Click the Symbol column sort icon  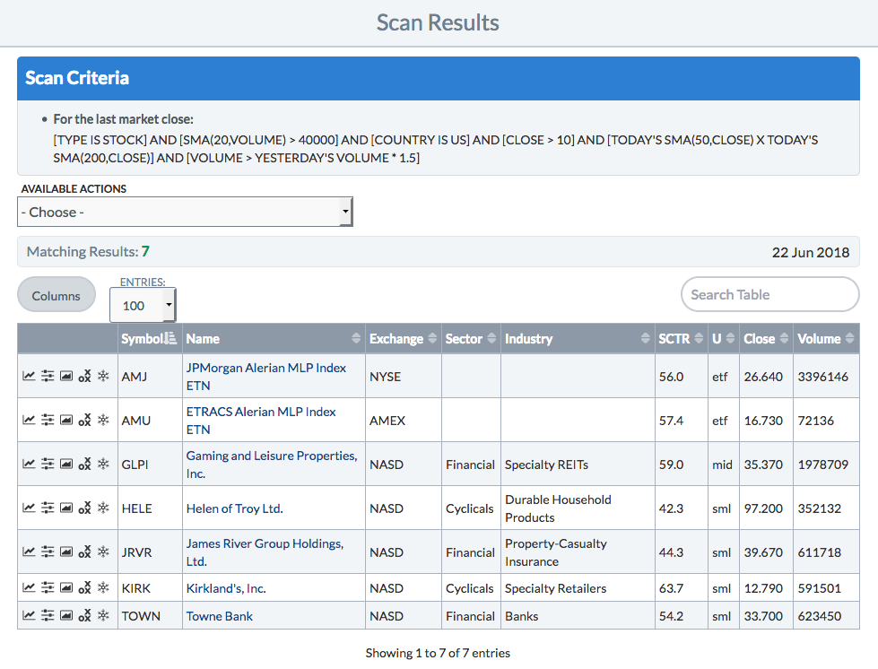pos(170,339)
